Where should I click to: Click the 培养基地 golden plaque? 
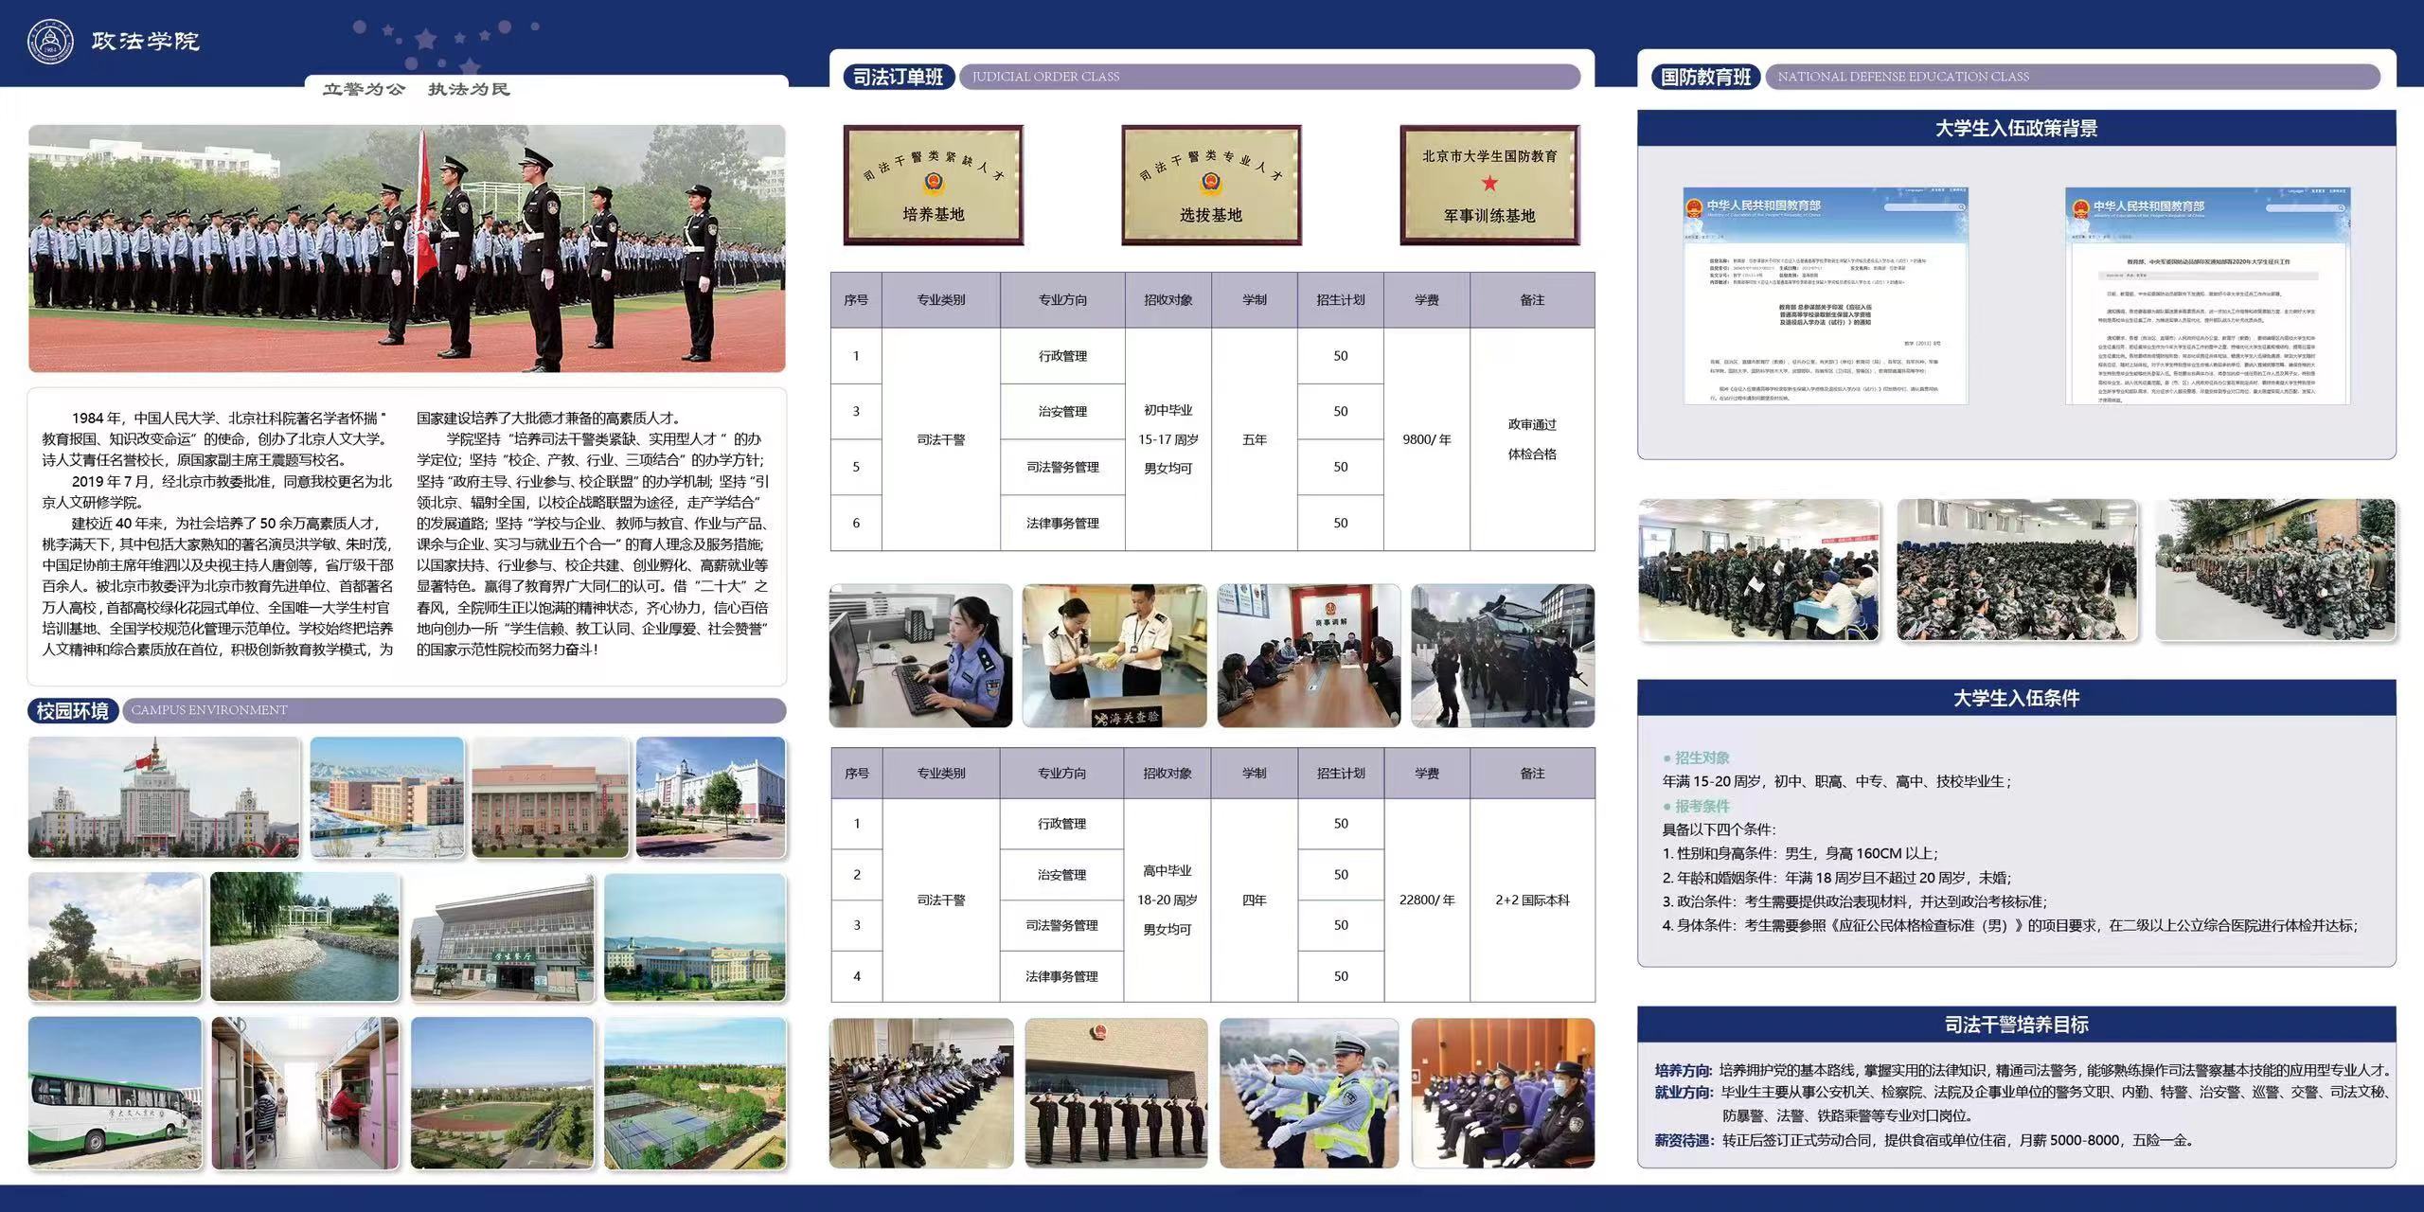coord(933,186)
